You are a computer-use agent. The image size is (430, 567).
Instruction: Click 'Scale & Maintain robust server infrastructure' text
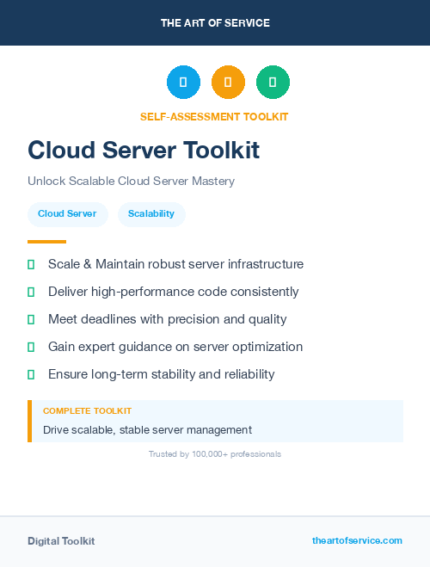click(175, 264)
